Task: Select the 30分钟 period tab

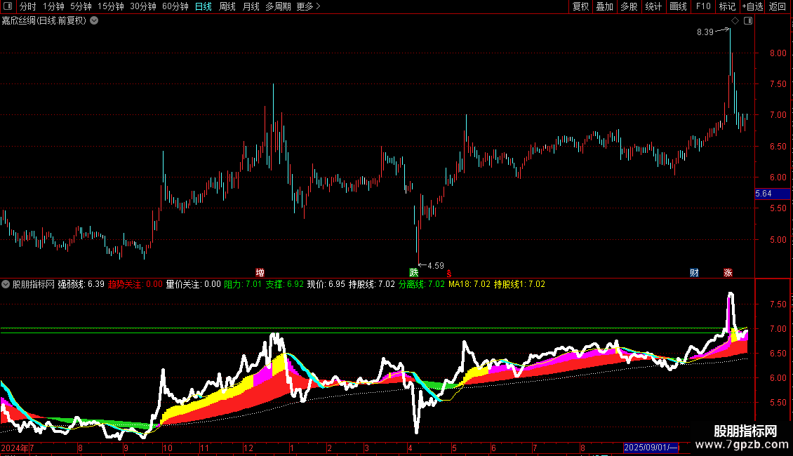Action: [143, 6]
